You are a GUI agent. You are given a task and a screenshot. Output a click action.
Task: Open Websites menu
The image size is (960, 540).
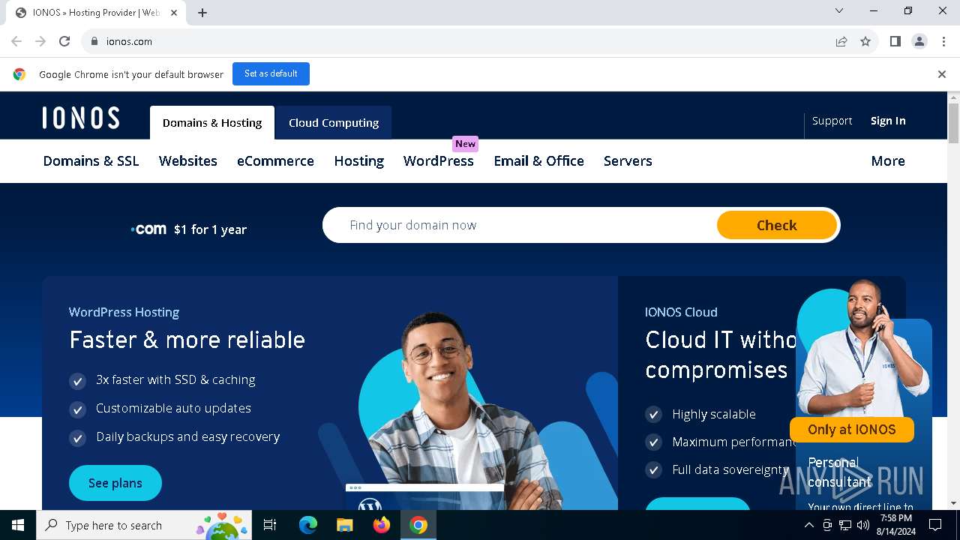(x=188, y=160)
